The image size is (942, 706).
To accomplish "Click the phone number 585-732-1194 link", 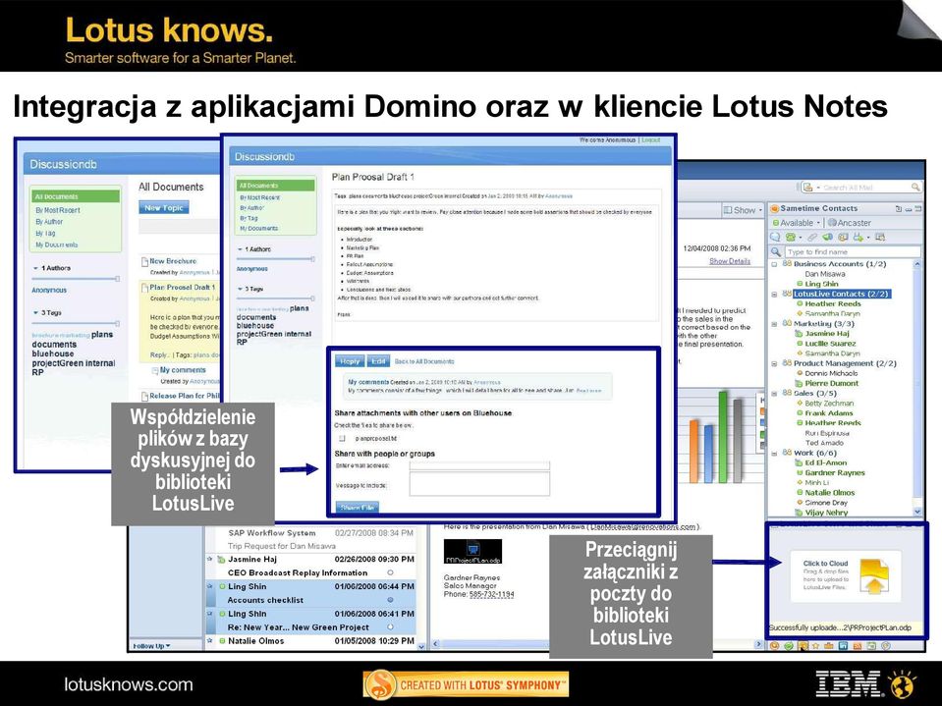I will coord(491,594).
